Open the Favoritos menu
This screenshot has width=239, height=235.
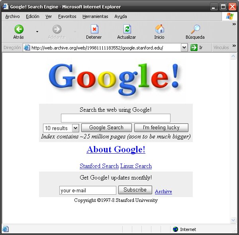click(67, 16)
